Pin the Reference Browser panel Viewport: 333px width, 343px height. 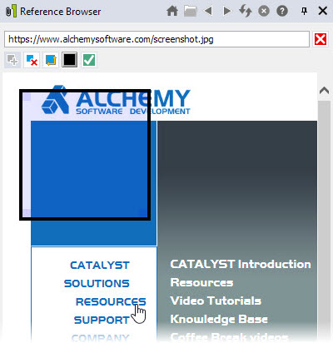[304, 11]
